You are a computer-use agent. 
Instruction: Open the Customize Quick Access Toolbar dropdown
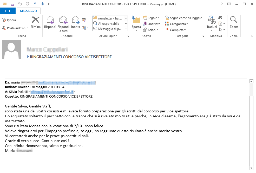pyautogui.click(x=49, y=4)
